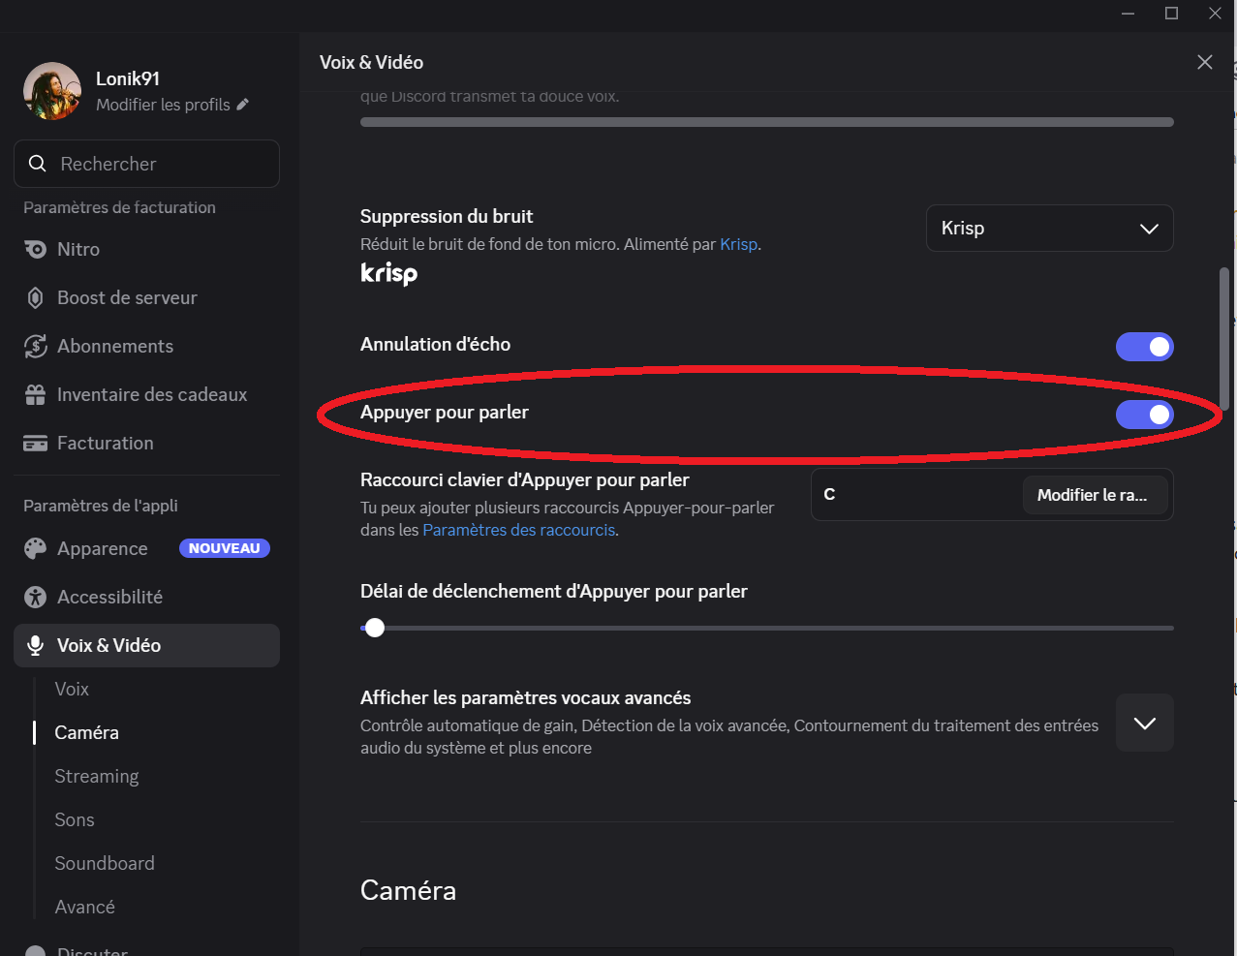The height and width of the screenshot is (956, 1237).
Task: Open the Nitro settings page
Action: pos(146,249)
